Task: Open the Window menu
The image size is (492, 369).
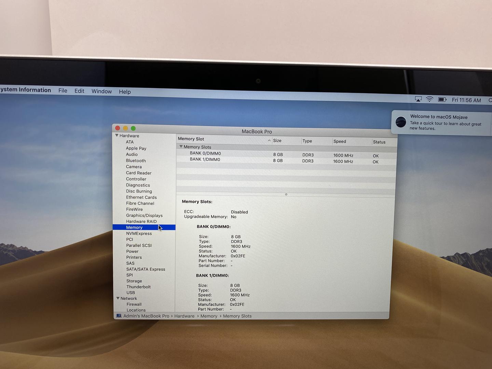Action: (101, 91)
